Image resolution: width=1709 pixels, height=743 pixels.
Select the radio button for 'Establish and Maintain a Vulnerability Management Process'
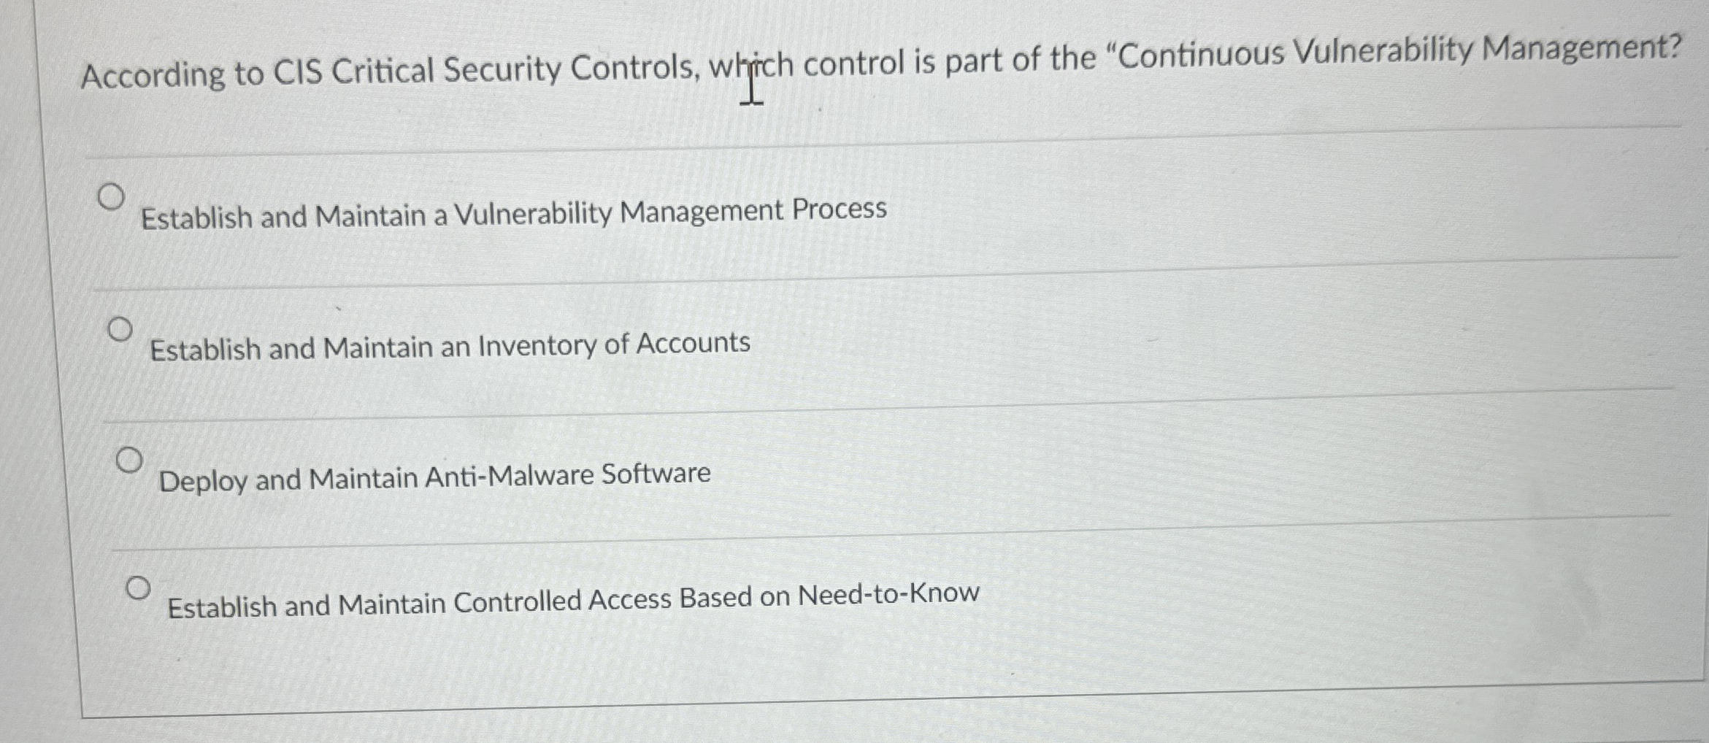coord(111,197)
